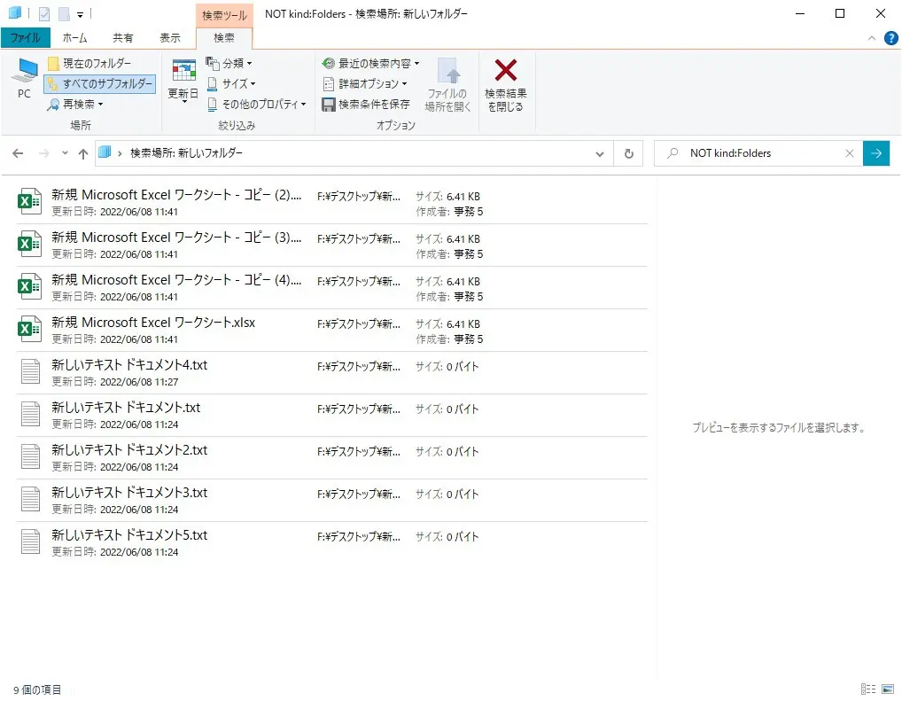
Task: Click inside the NOT kind:Folders search field
Action: pyautogui.click(x=762, y=152)
